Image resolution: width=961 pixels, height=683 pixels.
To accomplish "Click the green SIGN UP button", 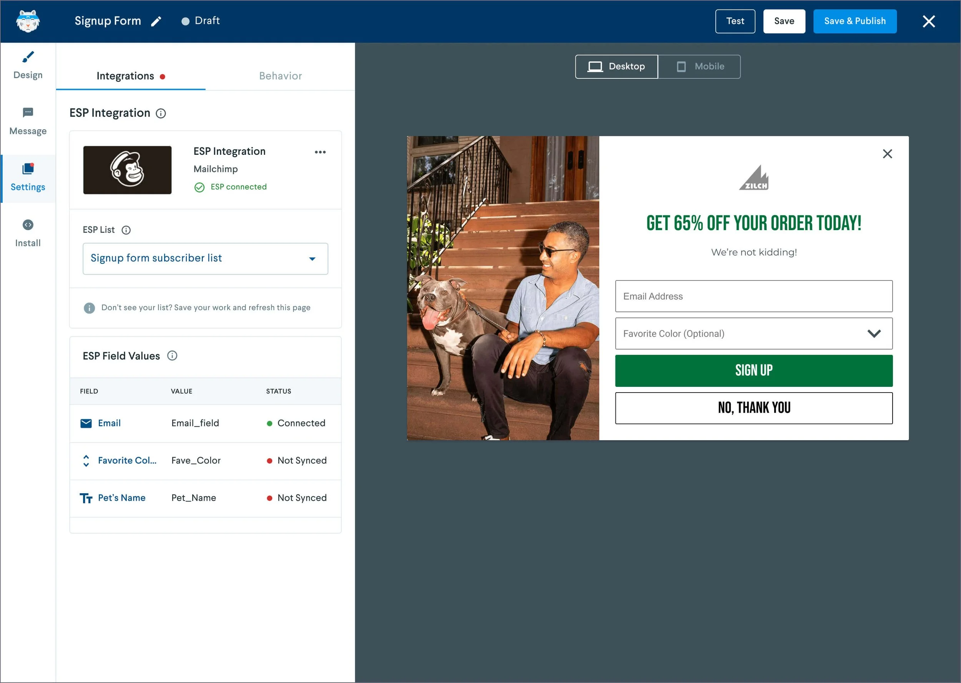I will coord(753,371).
